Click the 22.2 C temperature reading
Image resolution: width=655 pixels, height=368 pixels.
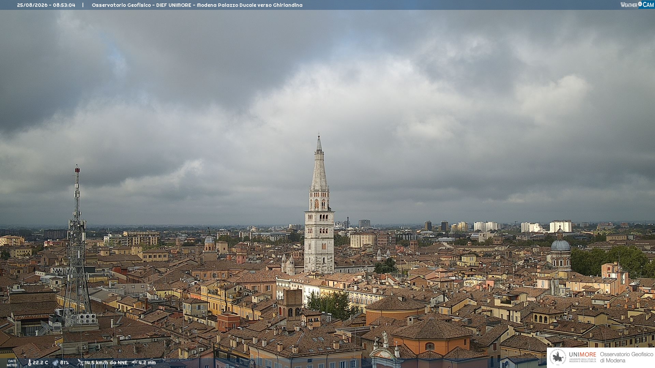tap(40, 363)
